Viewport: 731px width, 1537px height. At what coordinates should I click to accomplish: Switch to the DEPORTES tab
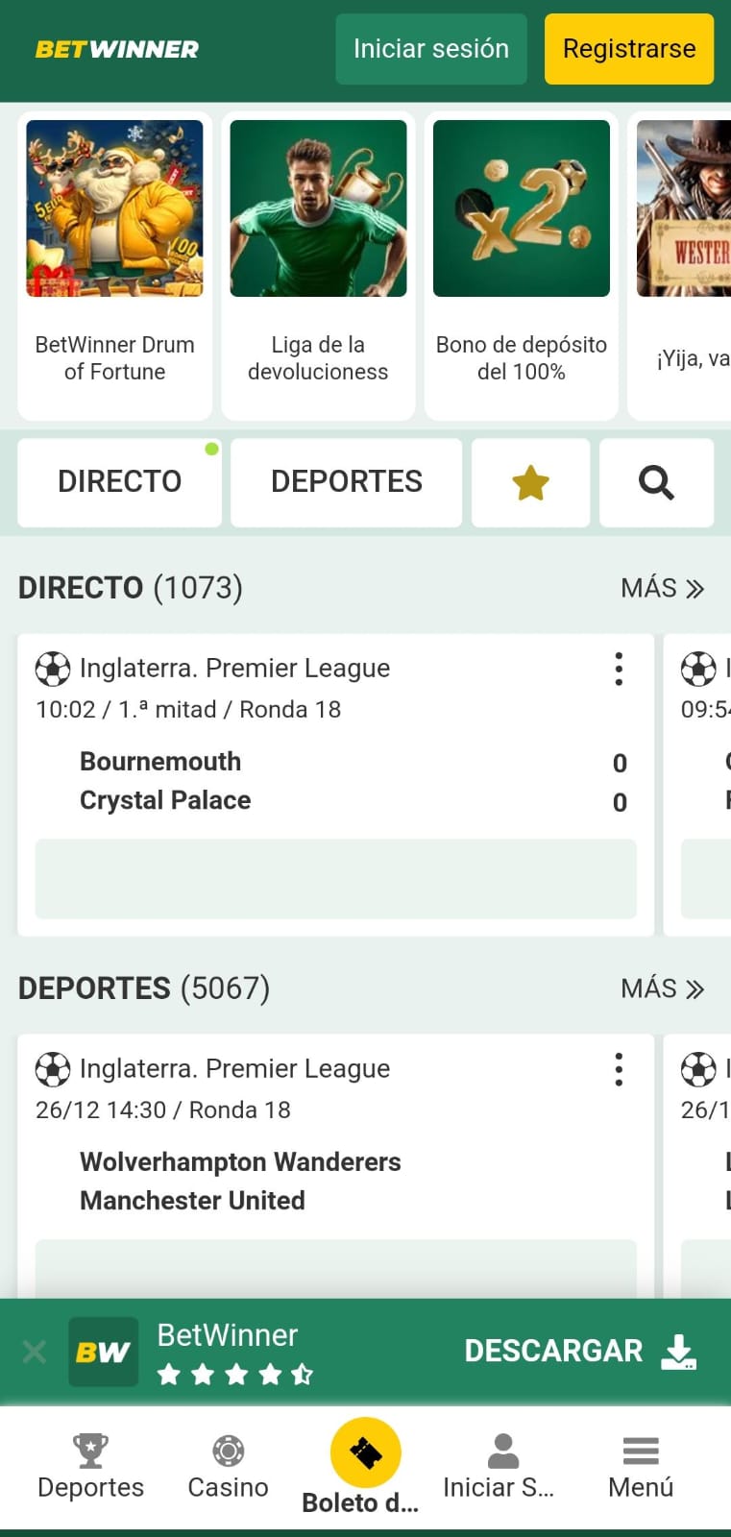pyautogui.click(x=346, y=482)
